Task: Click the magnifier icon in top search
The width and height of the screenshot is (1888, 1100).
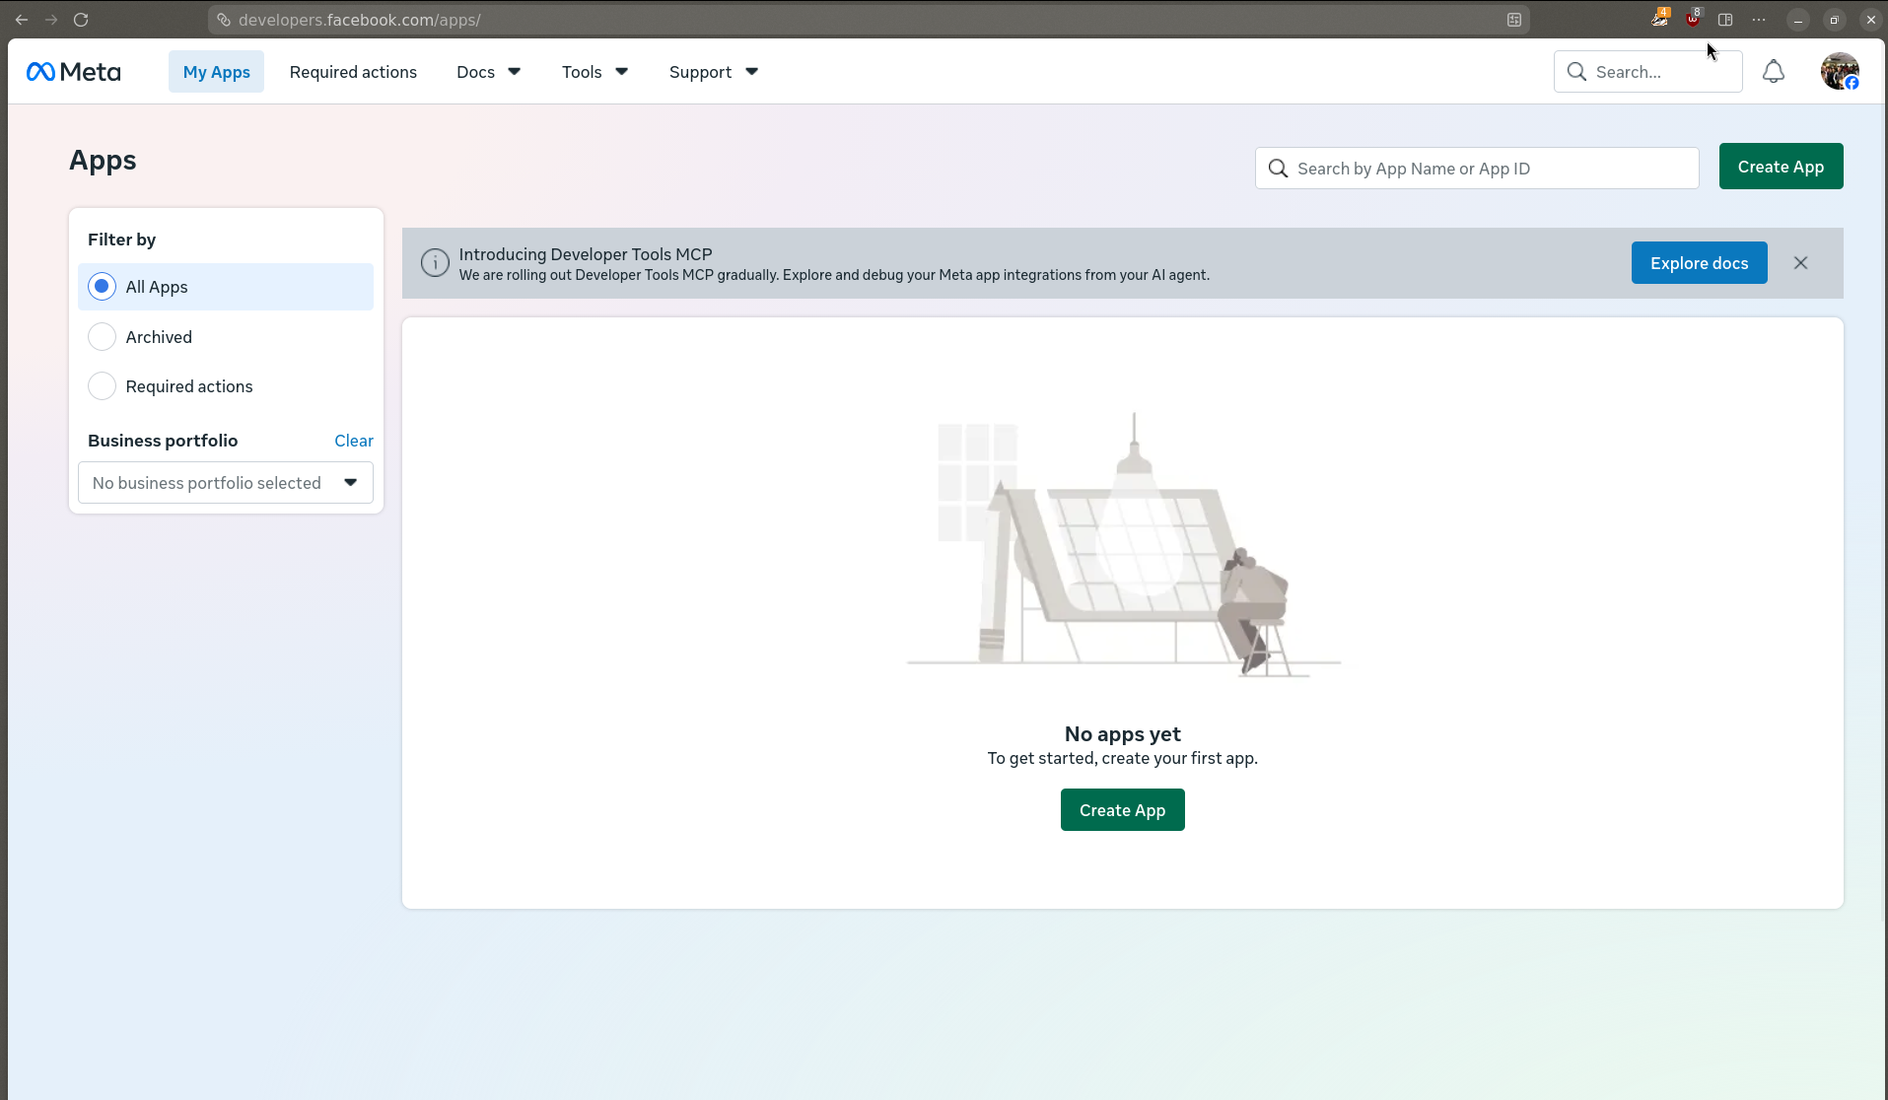Action: [1576, 72]
